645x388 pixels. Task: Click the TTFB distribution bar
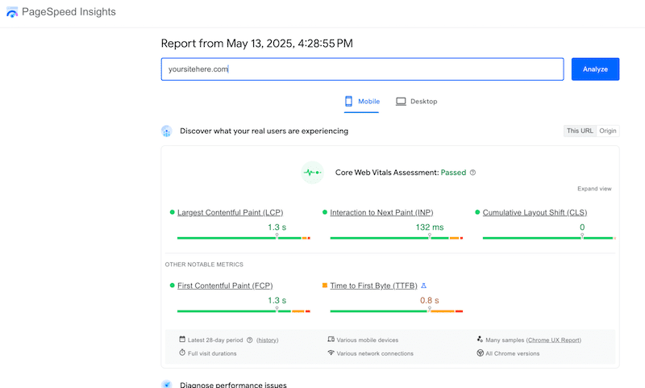click(x=397, y=311)
